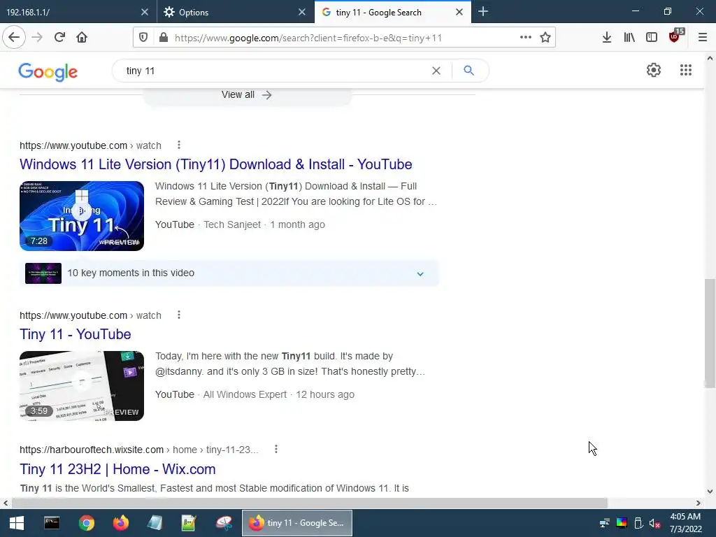This screenshot has height=537, width=716.
Task: Close the tiny 11 Google Search tab
Action: pos(459,13)
